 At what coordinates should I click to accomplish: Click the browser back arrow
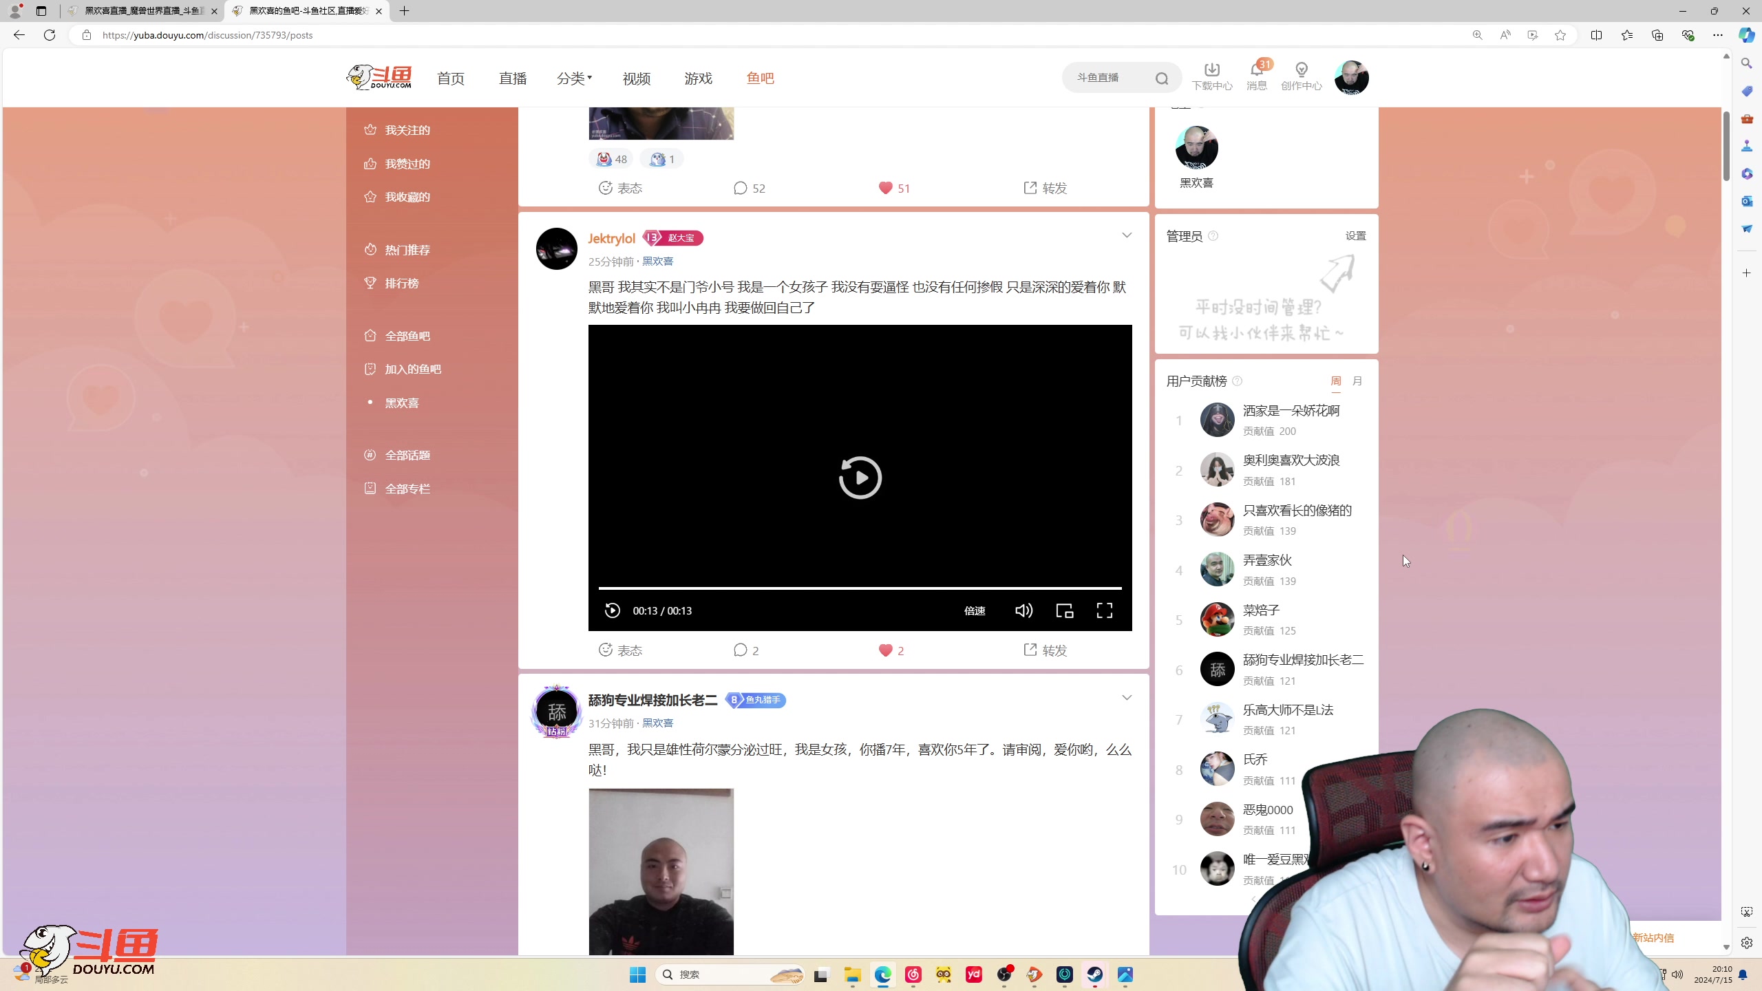[x=19, y=35]
